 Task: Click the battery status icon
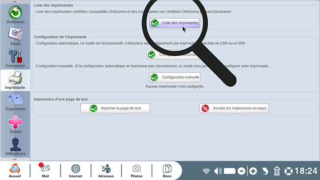click(x=230, y=171)
